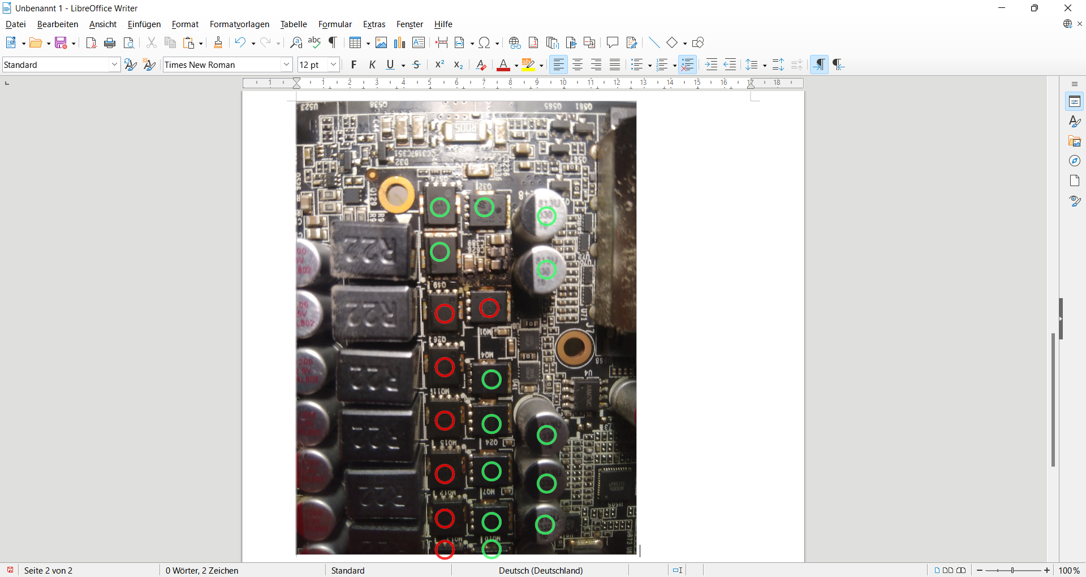This screenshot has width=1086, height=577.
Task: Open highlighting color dropdown arrow
Action: tap(541, 66)
